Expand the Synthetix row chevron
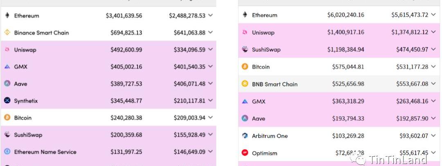The height and width of the screenshot is (166, 442). pyautogui.click(x=210, y=101)
